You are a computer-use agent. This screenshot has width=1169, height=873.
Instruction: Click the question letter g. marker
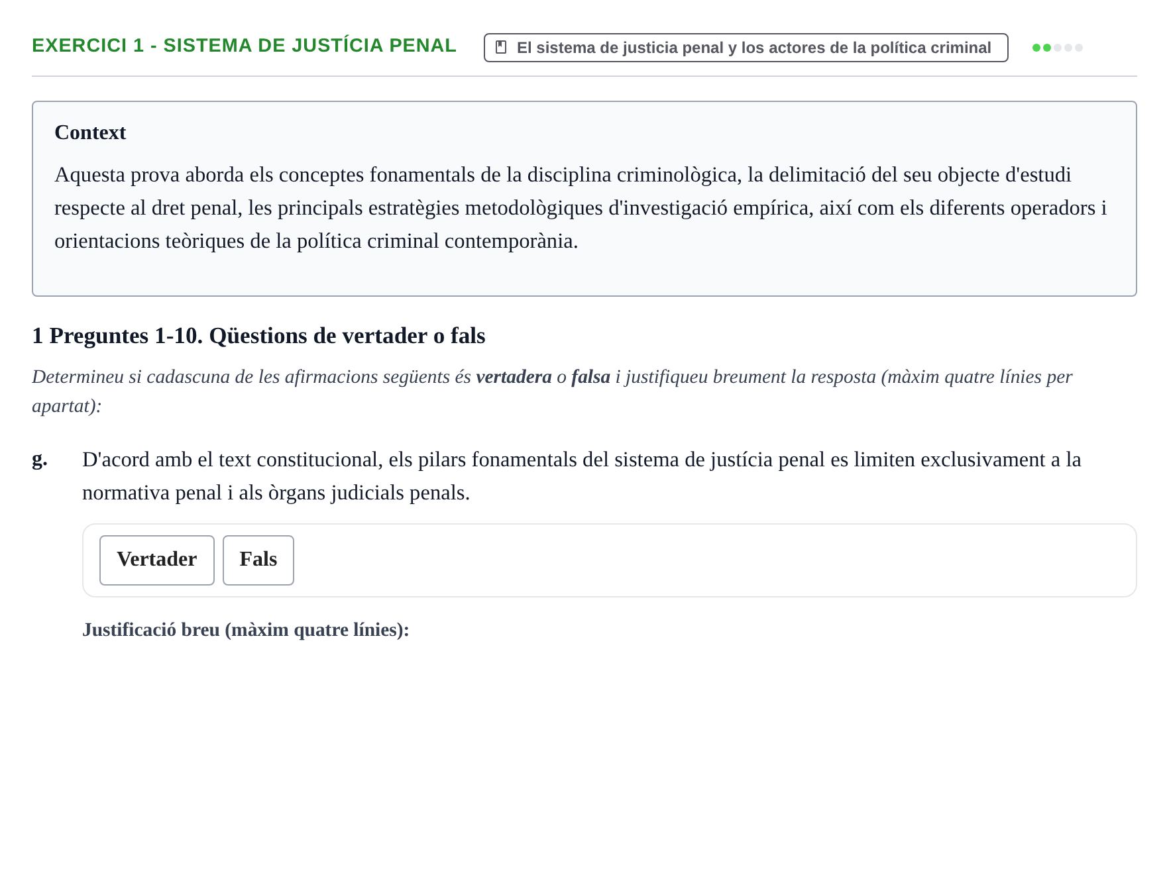40,459
